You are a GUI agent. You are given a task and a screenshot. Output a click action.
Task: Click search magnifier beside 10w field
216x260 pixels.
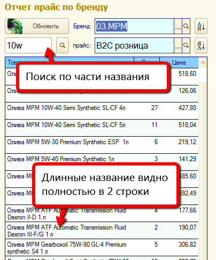[x=63, y=45]
